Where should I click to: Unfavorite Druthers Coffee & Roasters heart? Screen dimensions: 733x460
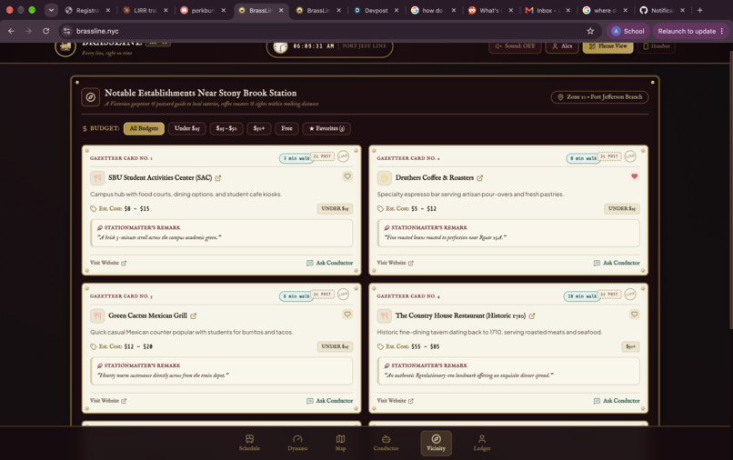[634, 176]
